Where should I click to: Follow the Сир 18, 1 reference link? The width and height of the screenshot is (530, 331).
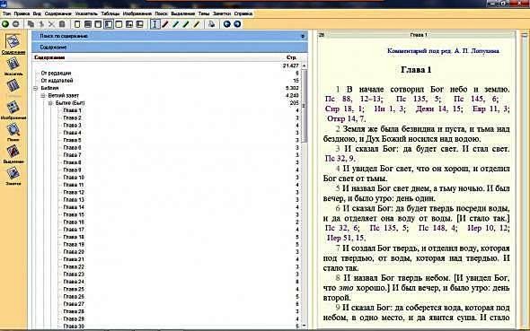pyautogui.click(x=344, y=109)
